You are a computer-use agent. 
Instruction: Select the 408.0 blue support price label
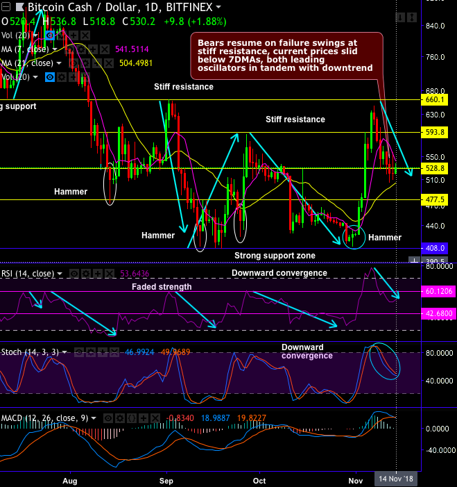click(x=434, y=248)
